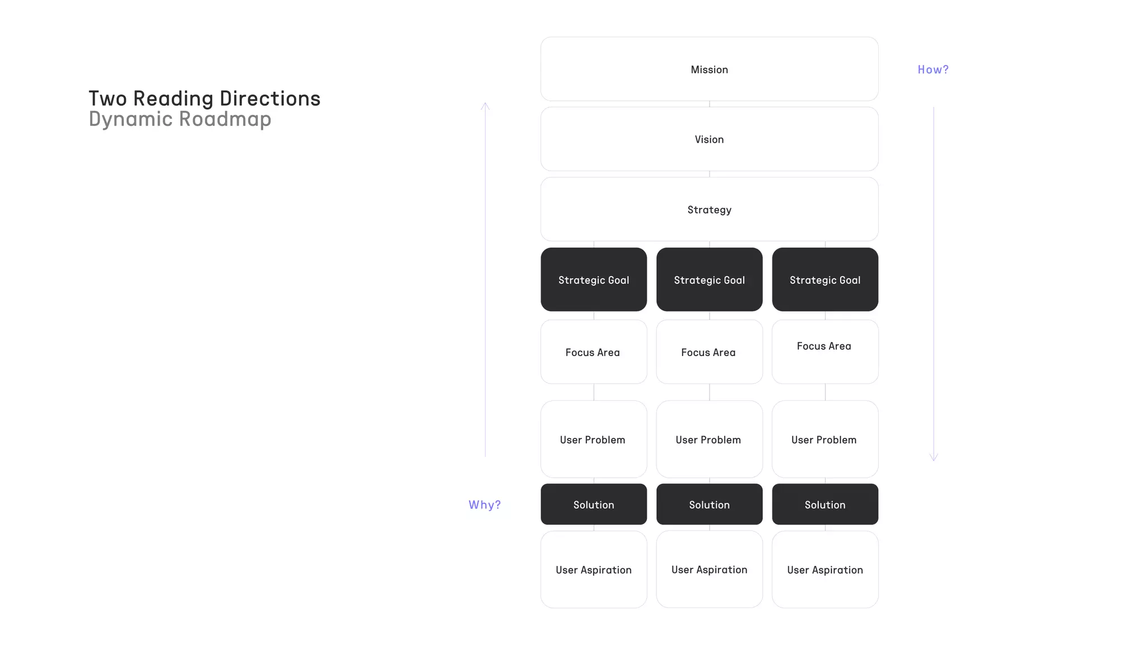1147x645 pixels.
Task: Click the Vision box
Action: 709,139
